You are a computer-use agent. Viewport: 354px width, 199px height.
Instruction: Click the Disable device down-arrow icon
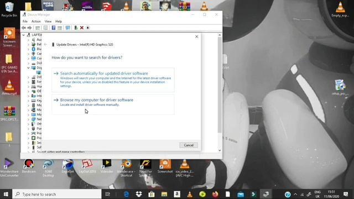click(x=88, y=28)
